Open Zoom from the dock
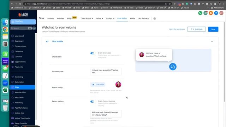 [x=5, y=83]
